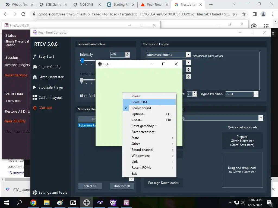Viewport: 278px width, 208px height.
Task: Select Pokemon memory domain item
Action: point(87,125)
